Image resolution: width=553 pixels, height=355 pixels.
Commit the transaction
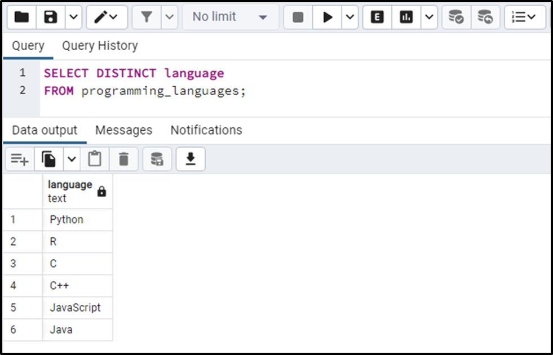(x=457, y=17)
